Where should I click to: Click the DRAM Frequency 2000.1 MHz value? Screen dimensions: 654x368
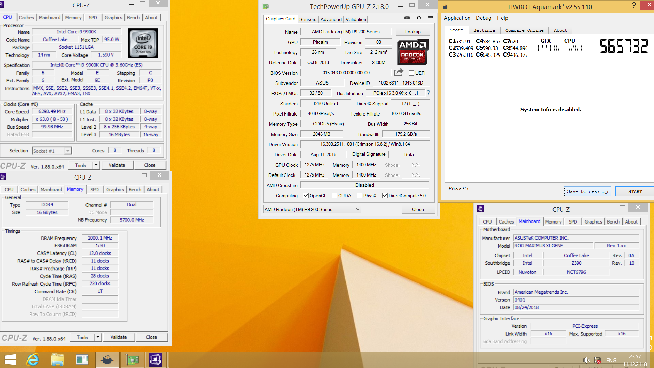100,238
